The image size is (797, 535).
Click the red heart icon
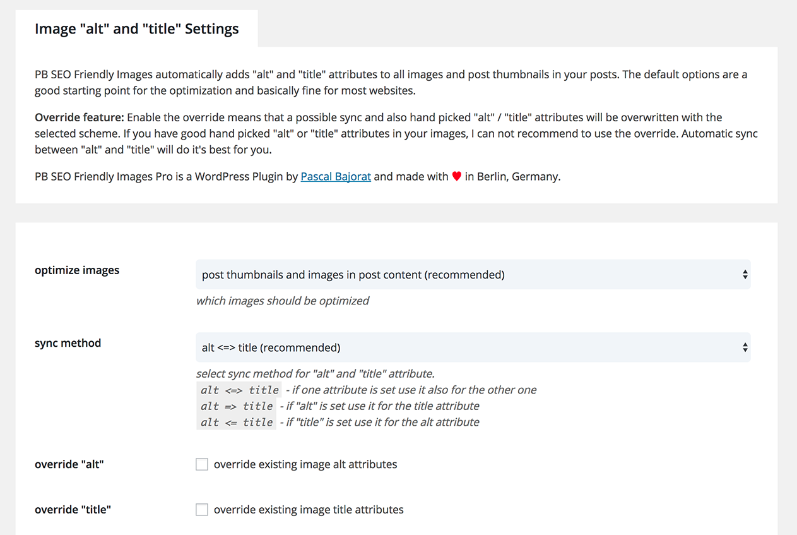[x=457, y=177]
